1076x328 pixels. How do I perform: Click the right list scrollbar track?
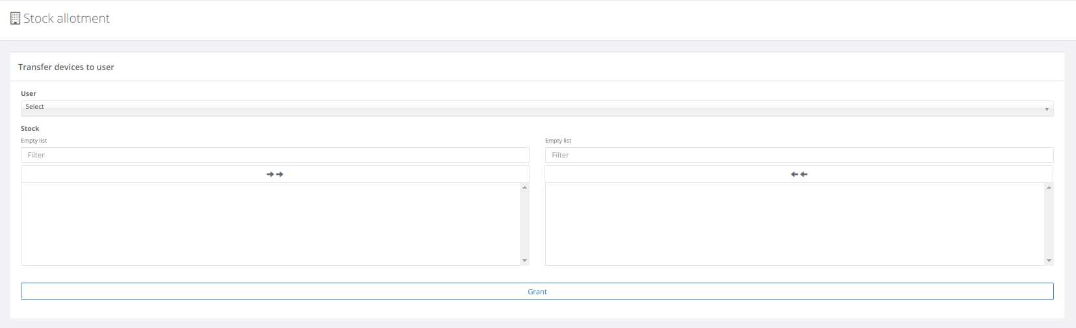tap(1048, 224)
